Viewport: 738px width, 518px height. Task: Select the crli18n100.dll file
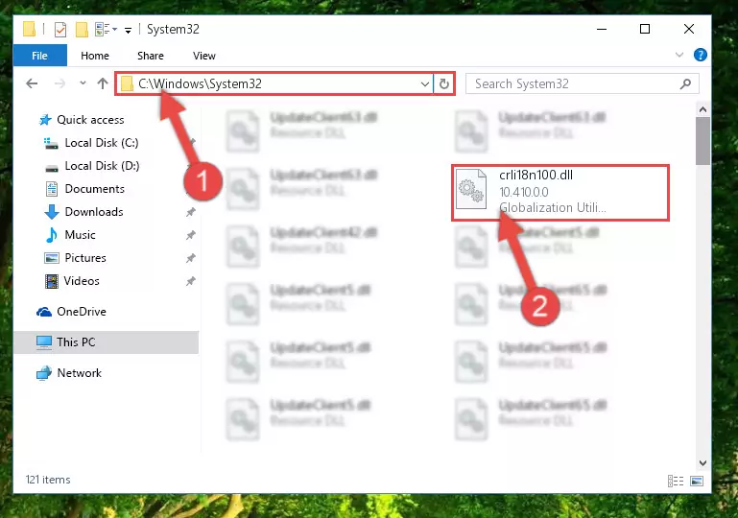pos(560,193)
